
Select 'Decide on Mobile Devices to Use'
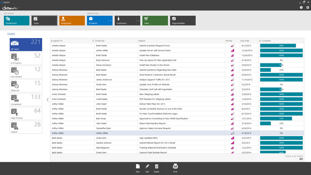tap(177, 109)
